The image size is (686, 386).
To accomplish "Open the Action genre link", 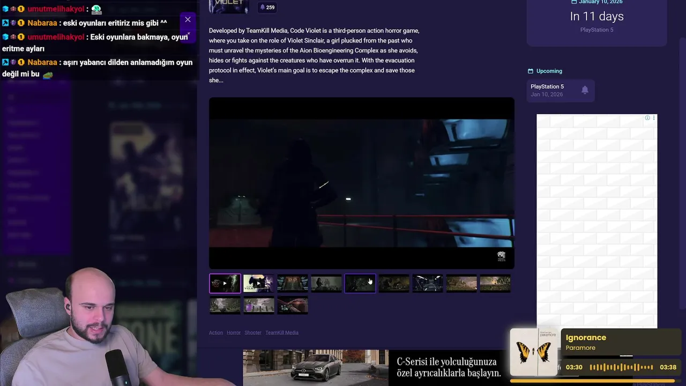I will (x=216, y=332).
